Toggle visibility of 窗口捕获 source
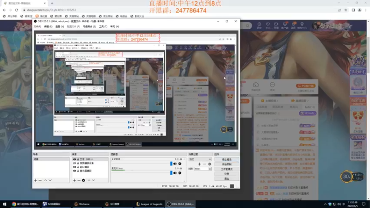 point(74,167)
